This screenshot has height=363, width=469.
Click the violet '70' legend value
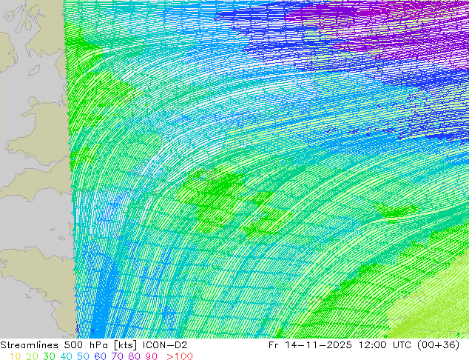point(117,357)
